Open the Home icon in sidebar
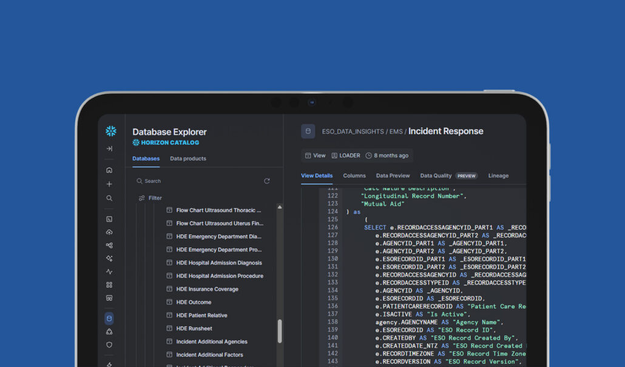Viewport: 625px width, 367px height. pyautogui.click(x=109, y=170)
